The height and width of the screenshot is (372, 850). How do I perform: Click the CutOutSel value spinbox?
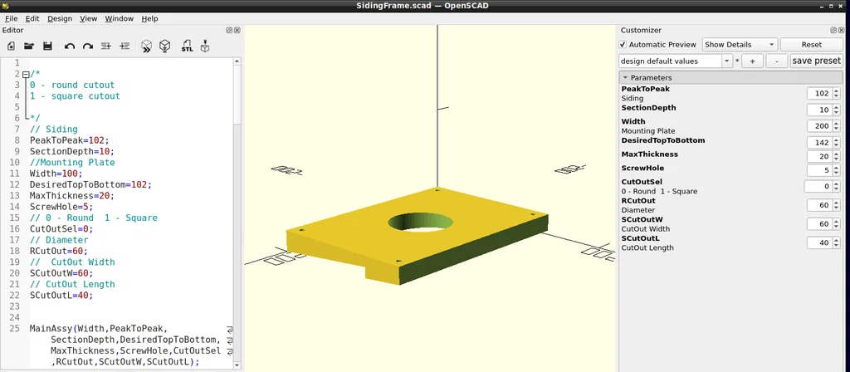823,187
